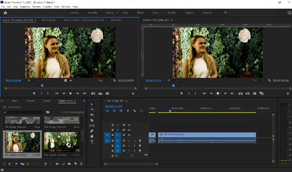Click Insert button in Source monitor
This screenshot has height=172, width=292.
coord(93,93)
